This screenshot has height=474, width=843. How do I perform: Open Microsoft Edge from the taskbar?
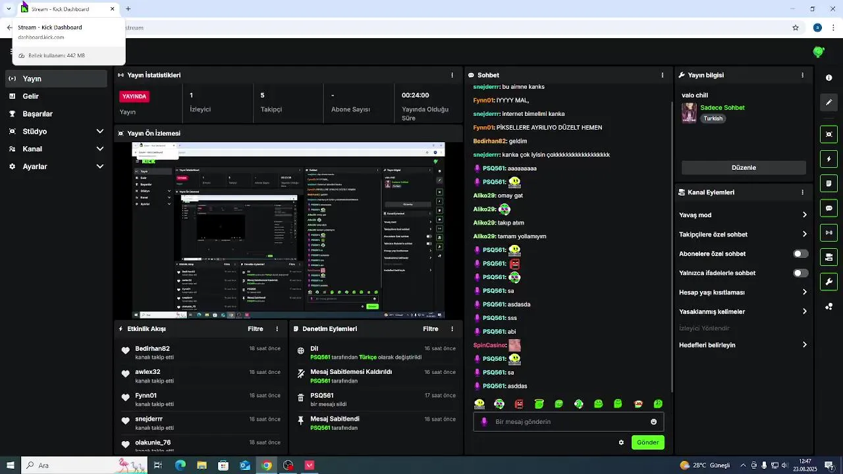tap(180, 465)
